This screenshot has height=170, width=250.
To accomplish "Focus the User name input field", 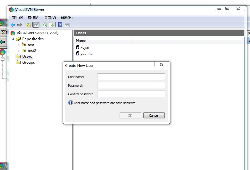I will tap(131, 76).
